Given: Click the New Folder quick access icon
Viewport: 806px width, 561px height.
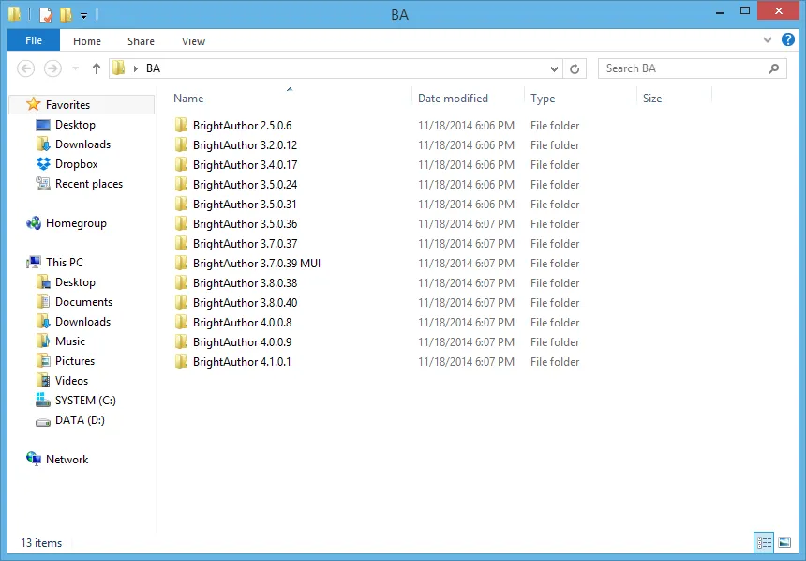Looking at the screenshot, I should [x=66, y=14].
